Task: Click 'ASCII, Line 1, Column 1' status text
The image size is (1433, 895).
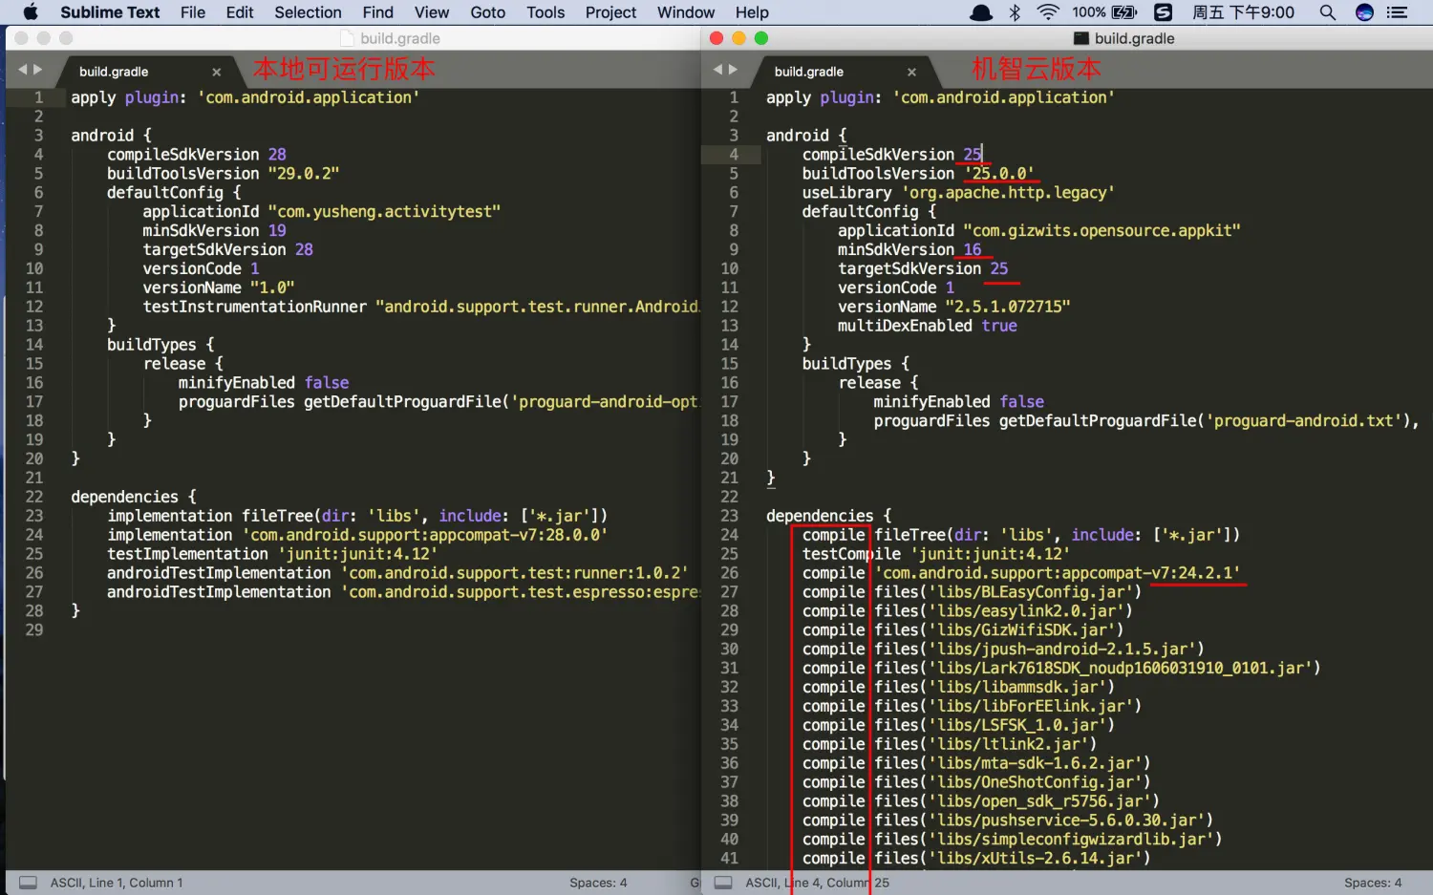Action: click(117, 883)
